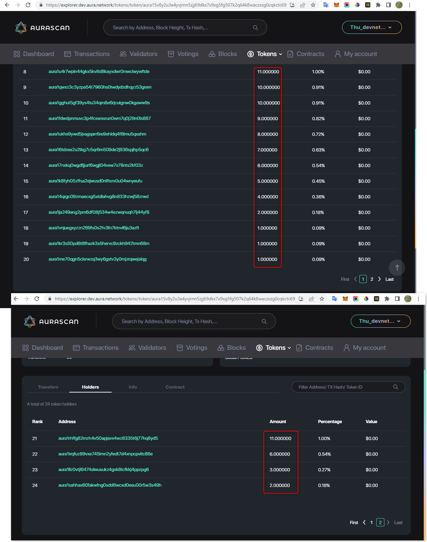
Task: Click the URL address bar in the bottom browser
Action: tap(175, 299)
